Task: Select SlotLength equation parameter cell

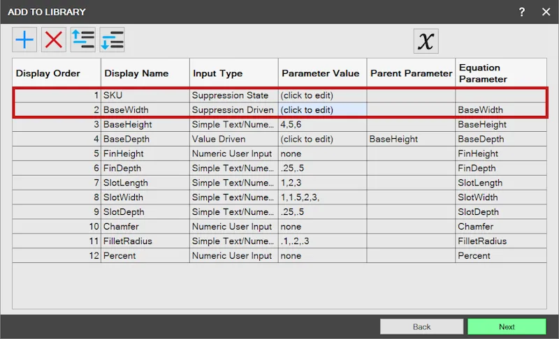Action: click(x=501, y=183)
